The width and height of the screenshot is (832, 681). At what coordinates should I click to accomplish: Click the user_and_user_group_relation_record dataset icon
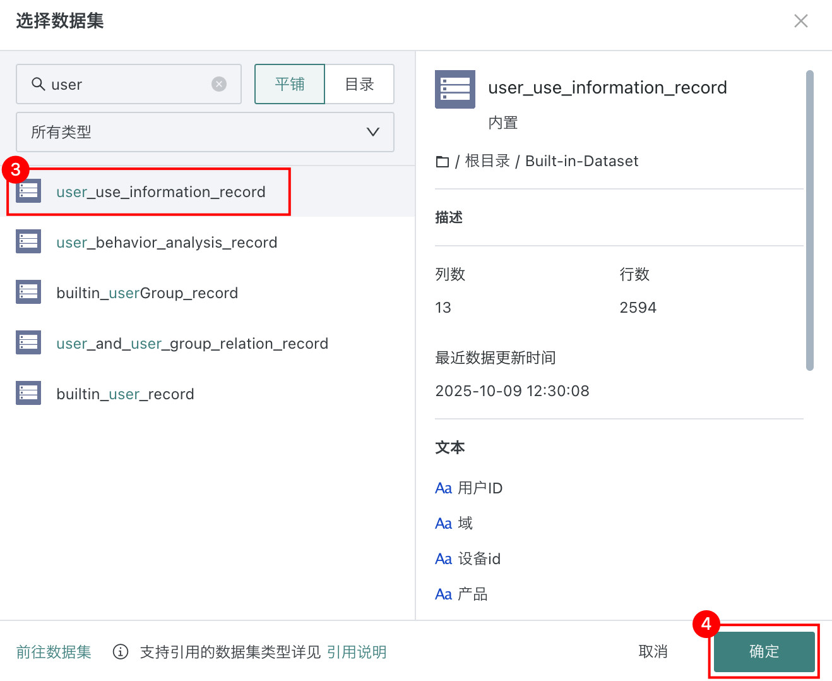[28, 342]
